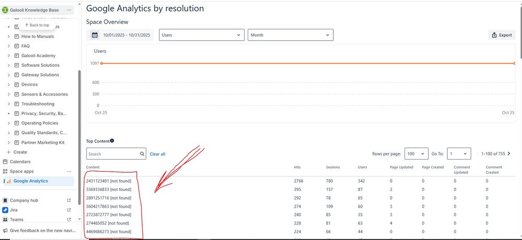Viewport: 522px width, 240px height.
Task: Expand the Operating Policies tree item
Action: click(x=9, y=123)
